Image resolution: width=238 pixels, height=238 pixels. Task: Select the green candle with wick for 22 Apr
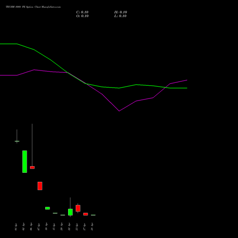tap(70, 212)
